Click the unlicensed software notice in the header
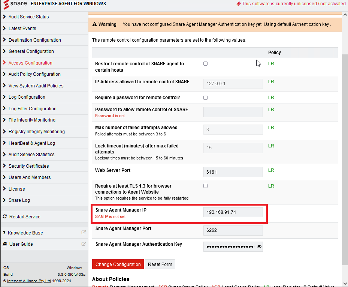The image size is (348, 287). coord(291,3)
